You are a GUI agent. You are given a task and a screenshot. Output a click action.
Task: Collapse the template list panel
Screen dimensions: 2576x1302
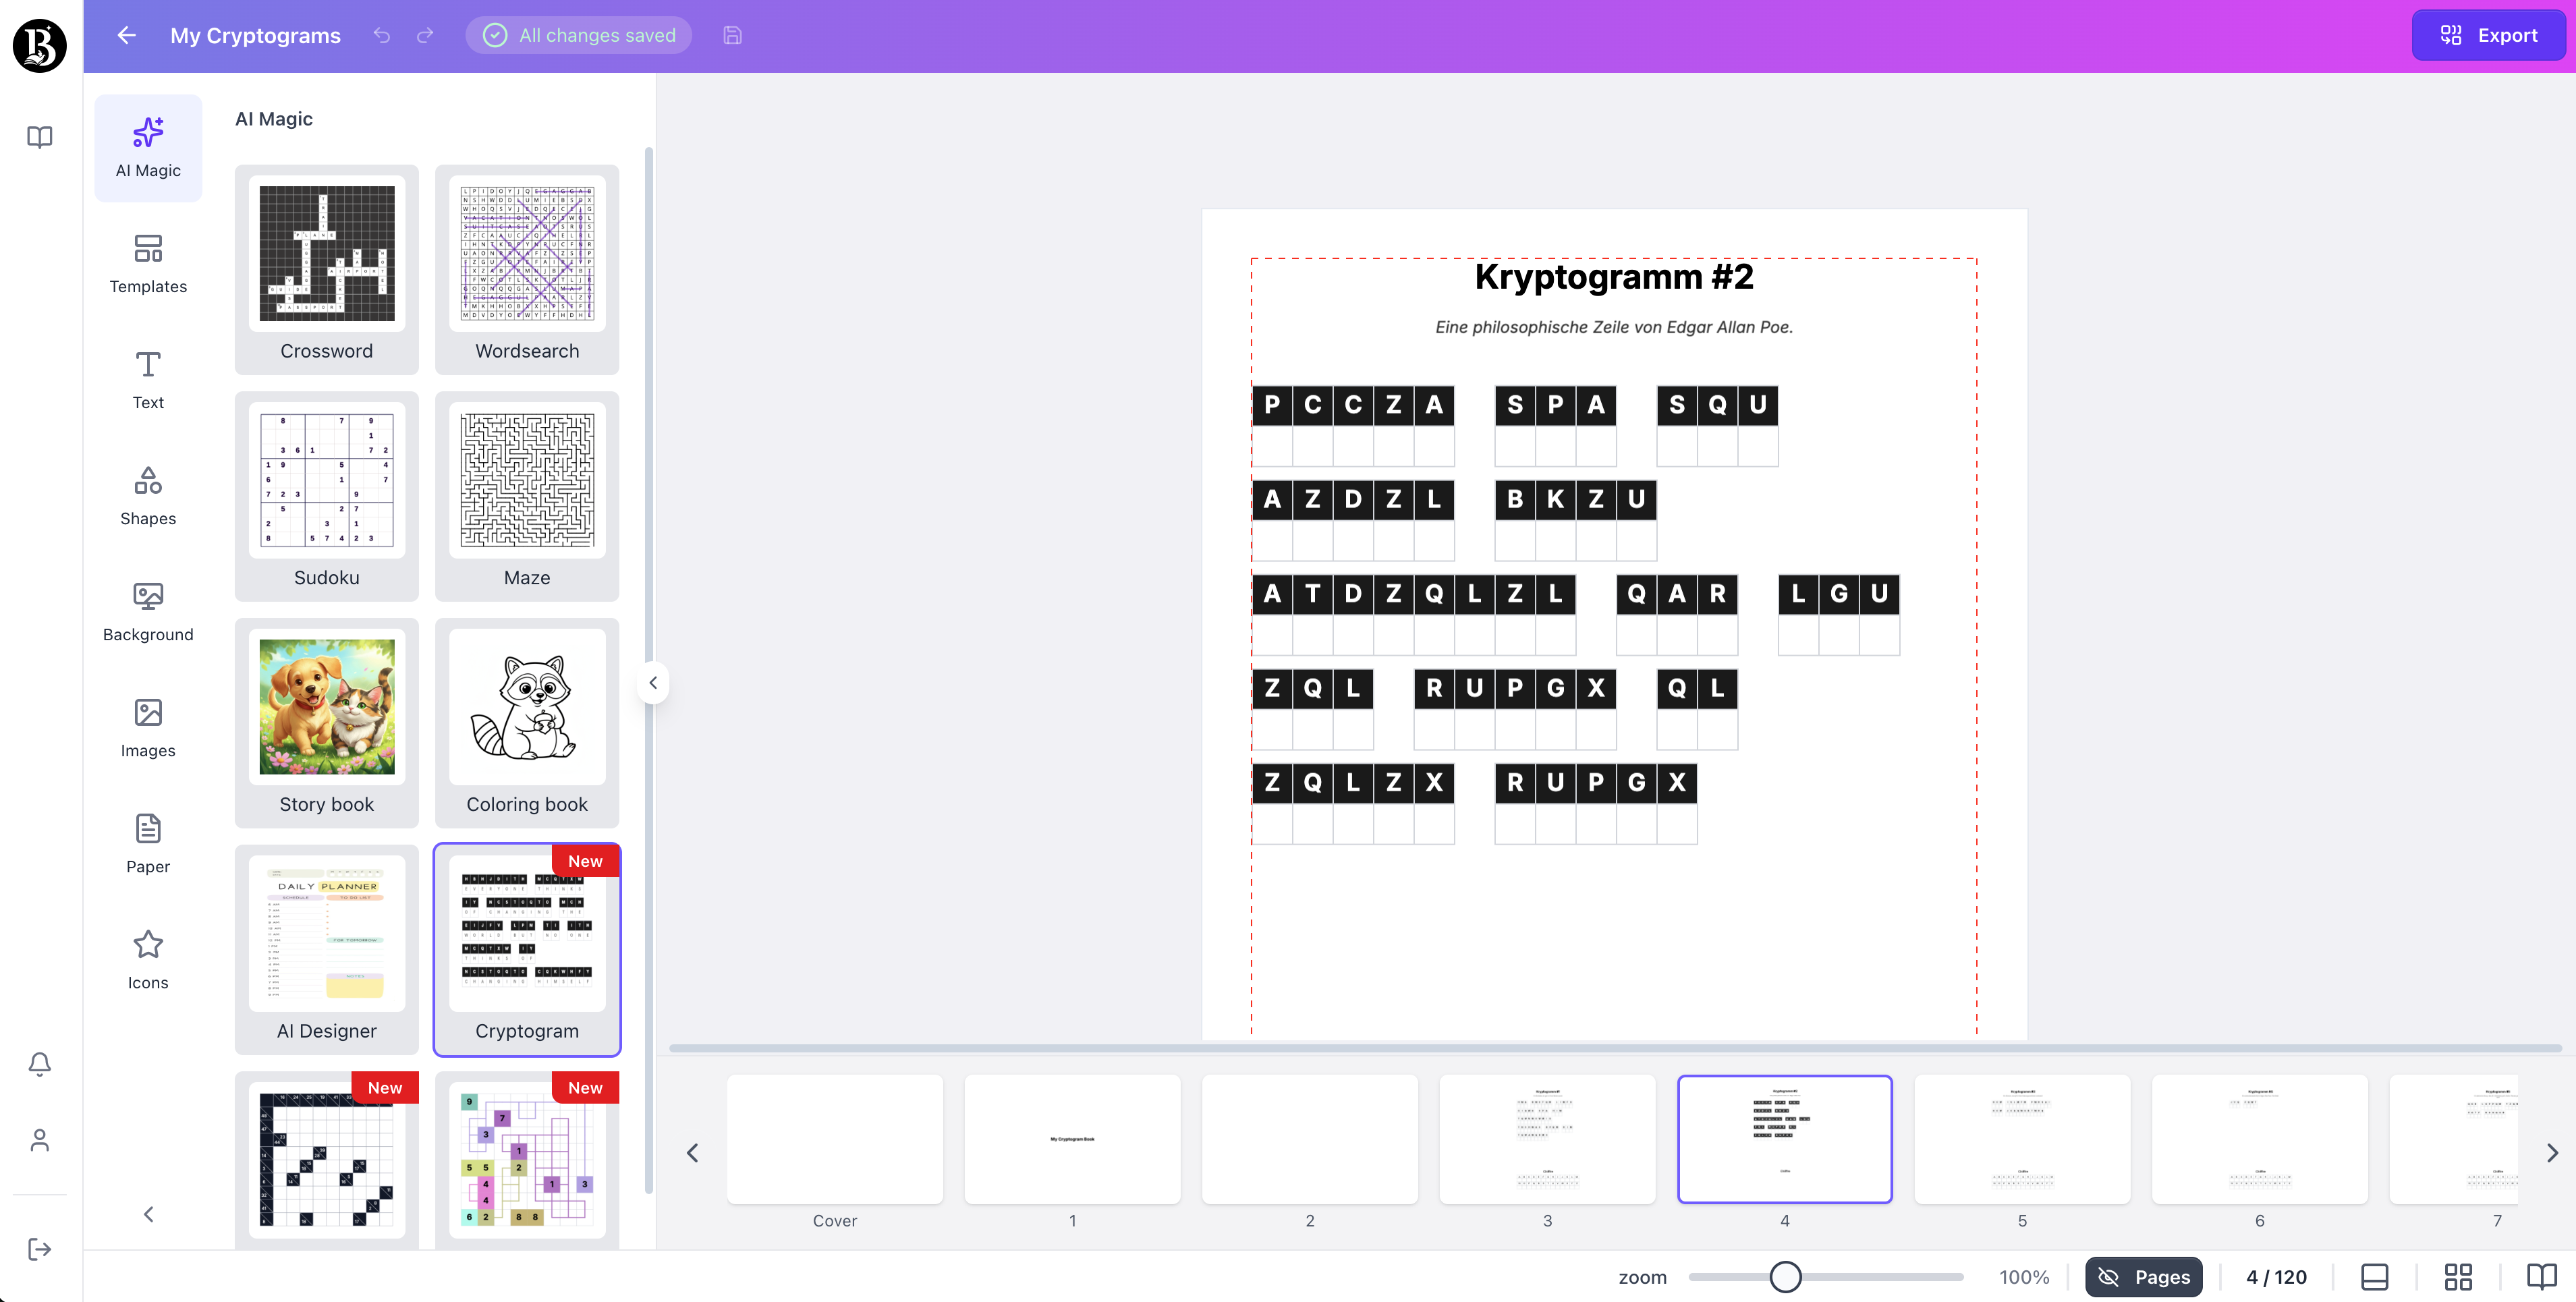pos(147,1213)
